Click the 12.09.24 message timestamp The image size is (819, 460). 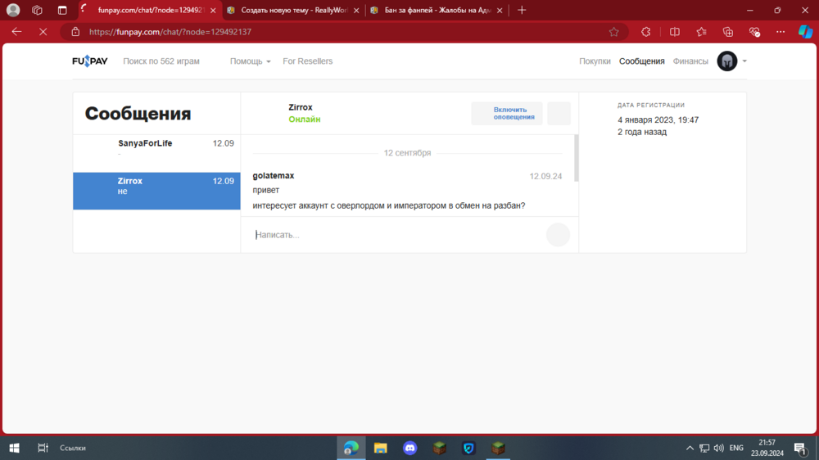coord(545,176)
